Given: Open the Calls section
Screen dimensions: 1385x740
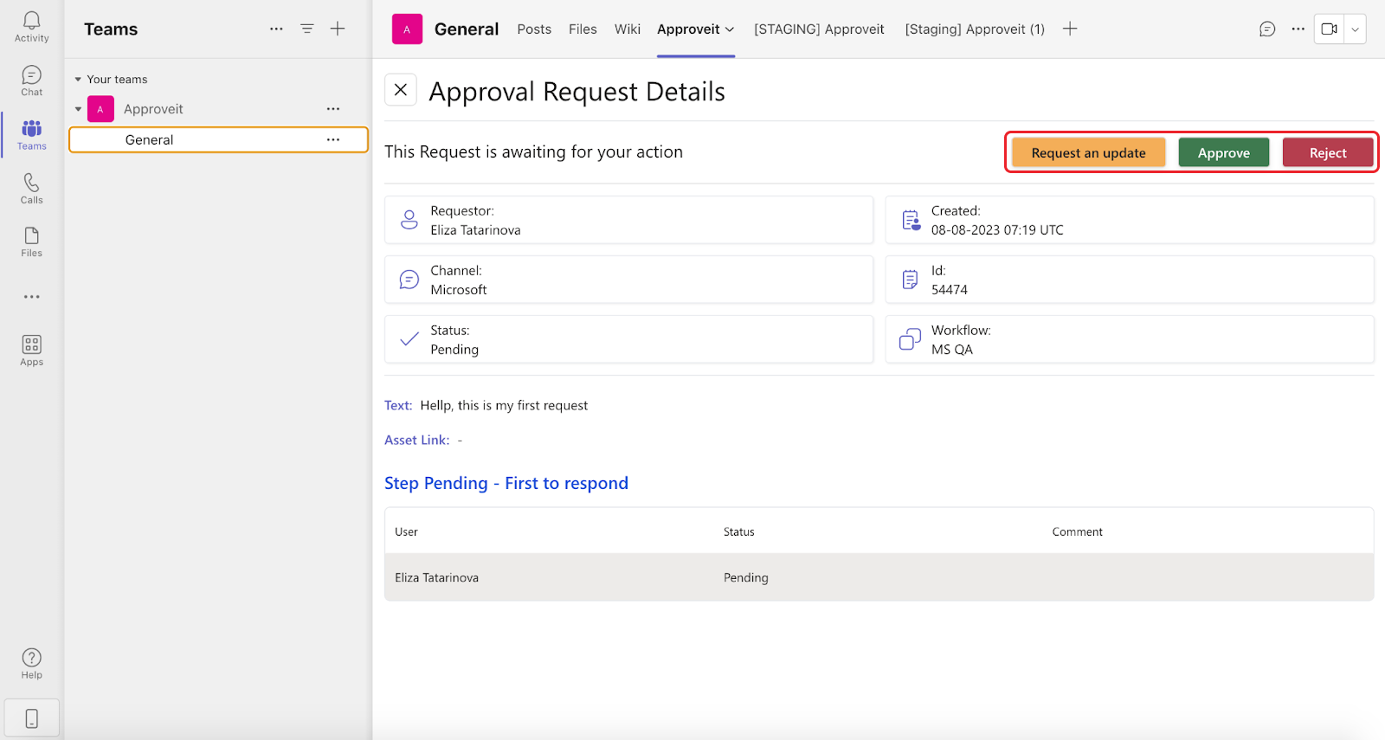Looking at the screenshot, I should [x=31, y=188].
